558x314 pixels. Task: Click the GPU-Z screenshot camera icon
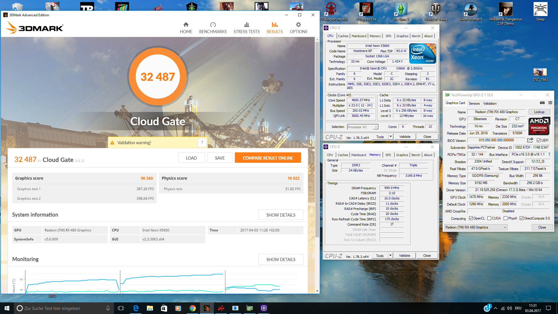542,103
